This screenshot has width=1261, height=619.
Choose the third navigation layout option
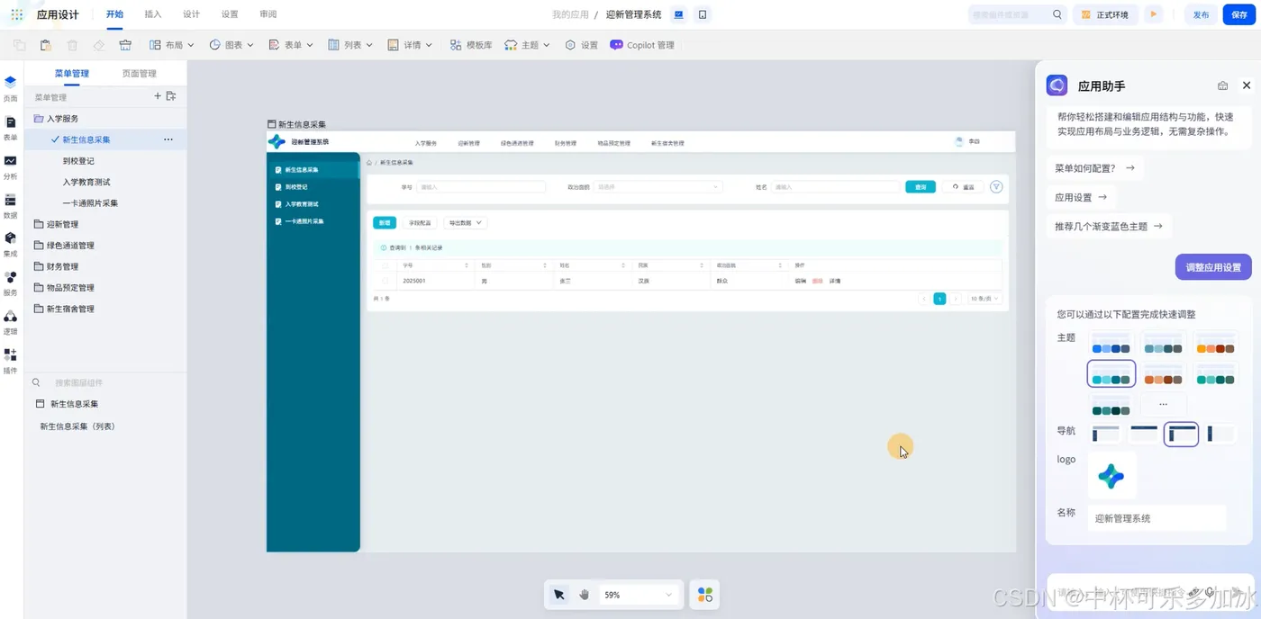1181,434
